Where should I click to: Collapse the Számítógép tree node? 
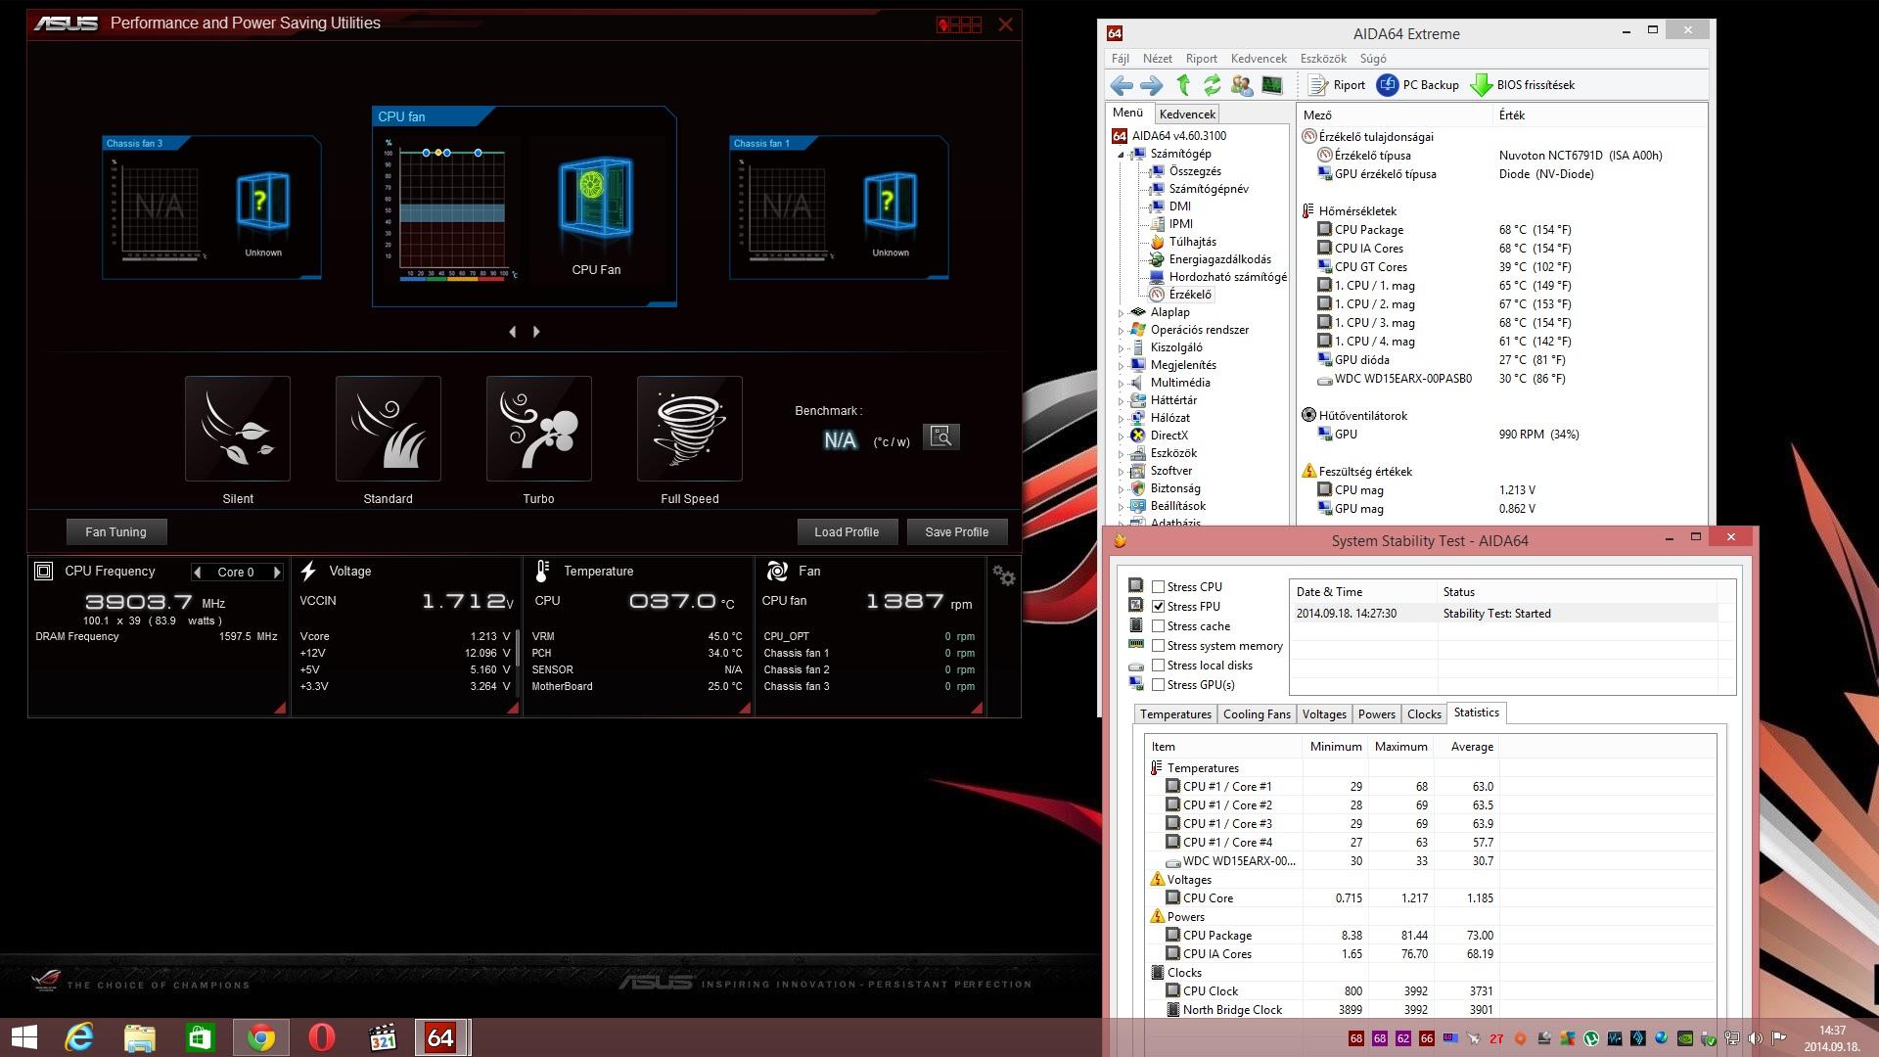(x=1122, y=155)
